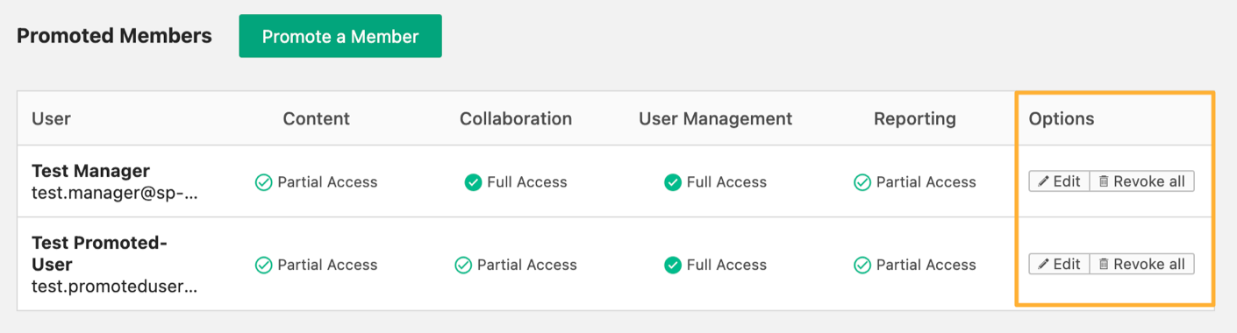Click pencil icon in Test Manager row
Screen dimensions: 1237x333
(x=1043, y=181)
